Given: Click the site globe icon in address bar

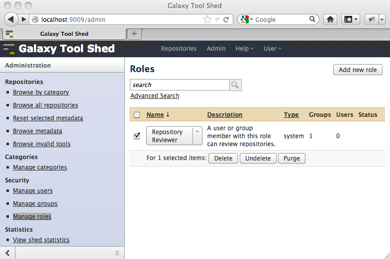Looking at the screenshot, I should tap(35, 19).
